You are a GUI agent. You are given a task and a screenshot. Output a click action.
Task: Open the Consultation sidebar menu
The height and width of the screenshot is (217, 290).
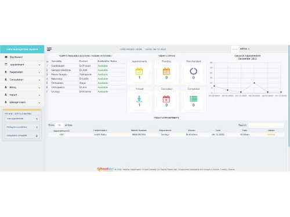(22, 80)
